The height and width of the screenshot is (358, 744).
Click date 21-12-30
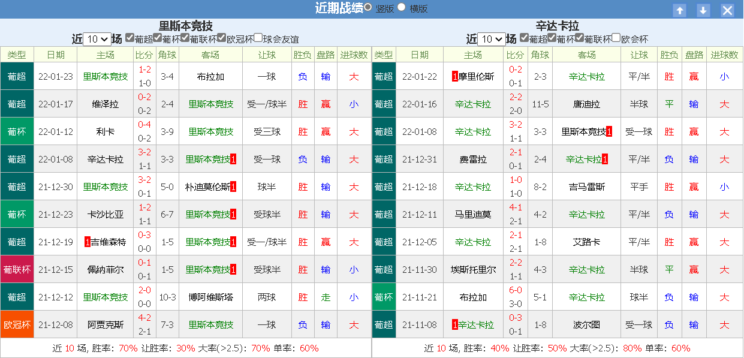click(x=55, y=187)
